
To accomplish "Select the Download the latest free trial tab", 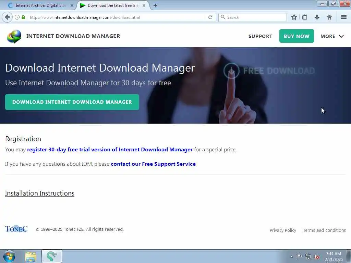I will (113, 5).
